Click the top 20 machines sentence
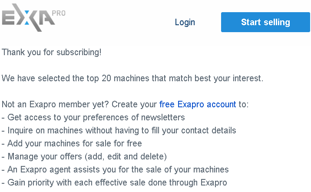311x192 pixels. (132, 78)
